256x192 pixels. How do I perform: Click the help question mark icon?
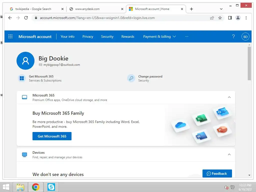tap(233, 36)
